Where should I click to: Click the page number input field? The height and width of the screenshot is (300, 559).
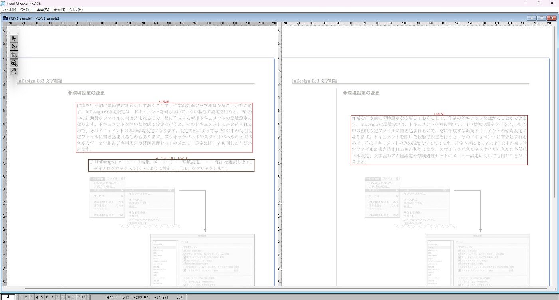click(x=8, y=297)
